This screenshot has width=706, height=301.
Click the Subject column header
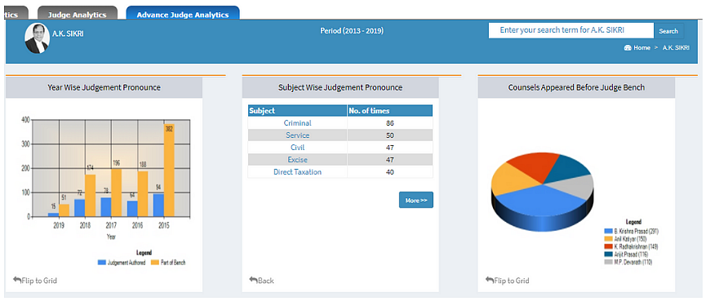point(297,111)
